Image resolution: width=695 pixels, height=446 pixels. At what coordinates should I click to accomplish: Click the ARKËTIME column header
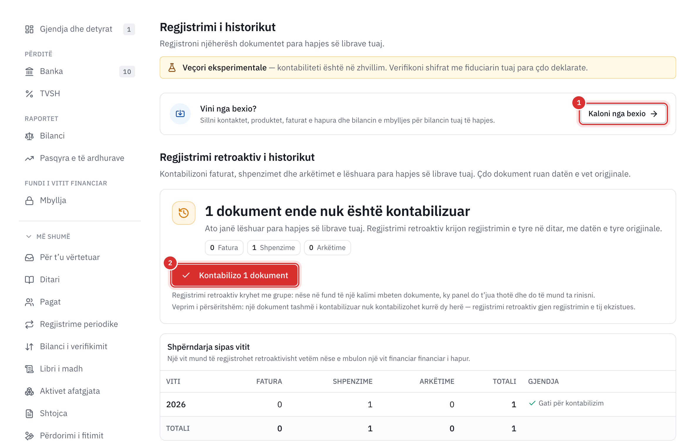(x=437, y=381)
